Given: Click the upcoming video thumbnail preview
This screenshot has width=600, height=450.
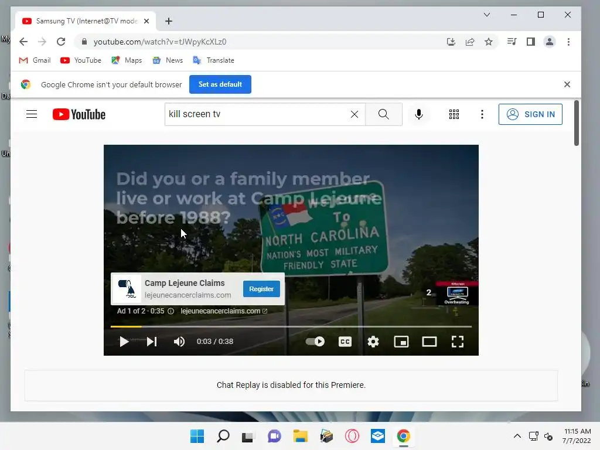Looking at the screenshot, I should pyautogui.click(x=457, y=294).
